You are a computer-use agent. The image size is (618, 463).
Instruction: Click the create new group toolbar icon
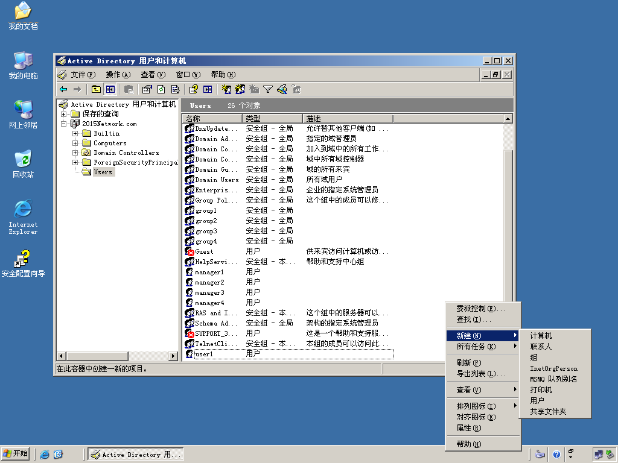pos(240,89)
